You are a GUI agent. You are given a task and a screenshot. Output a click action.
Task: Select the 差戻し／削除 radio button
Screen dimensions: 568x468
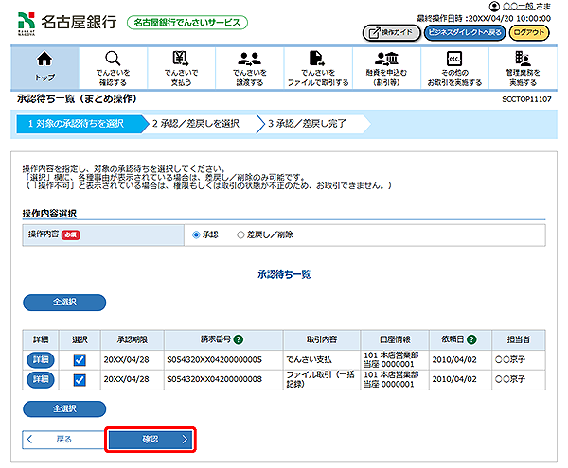pos(240,234)
